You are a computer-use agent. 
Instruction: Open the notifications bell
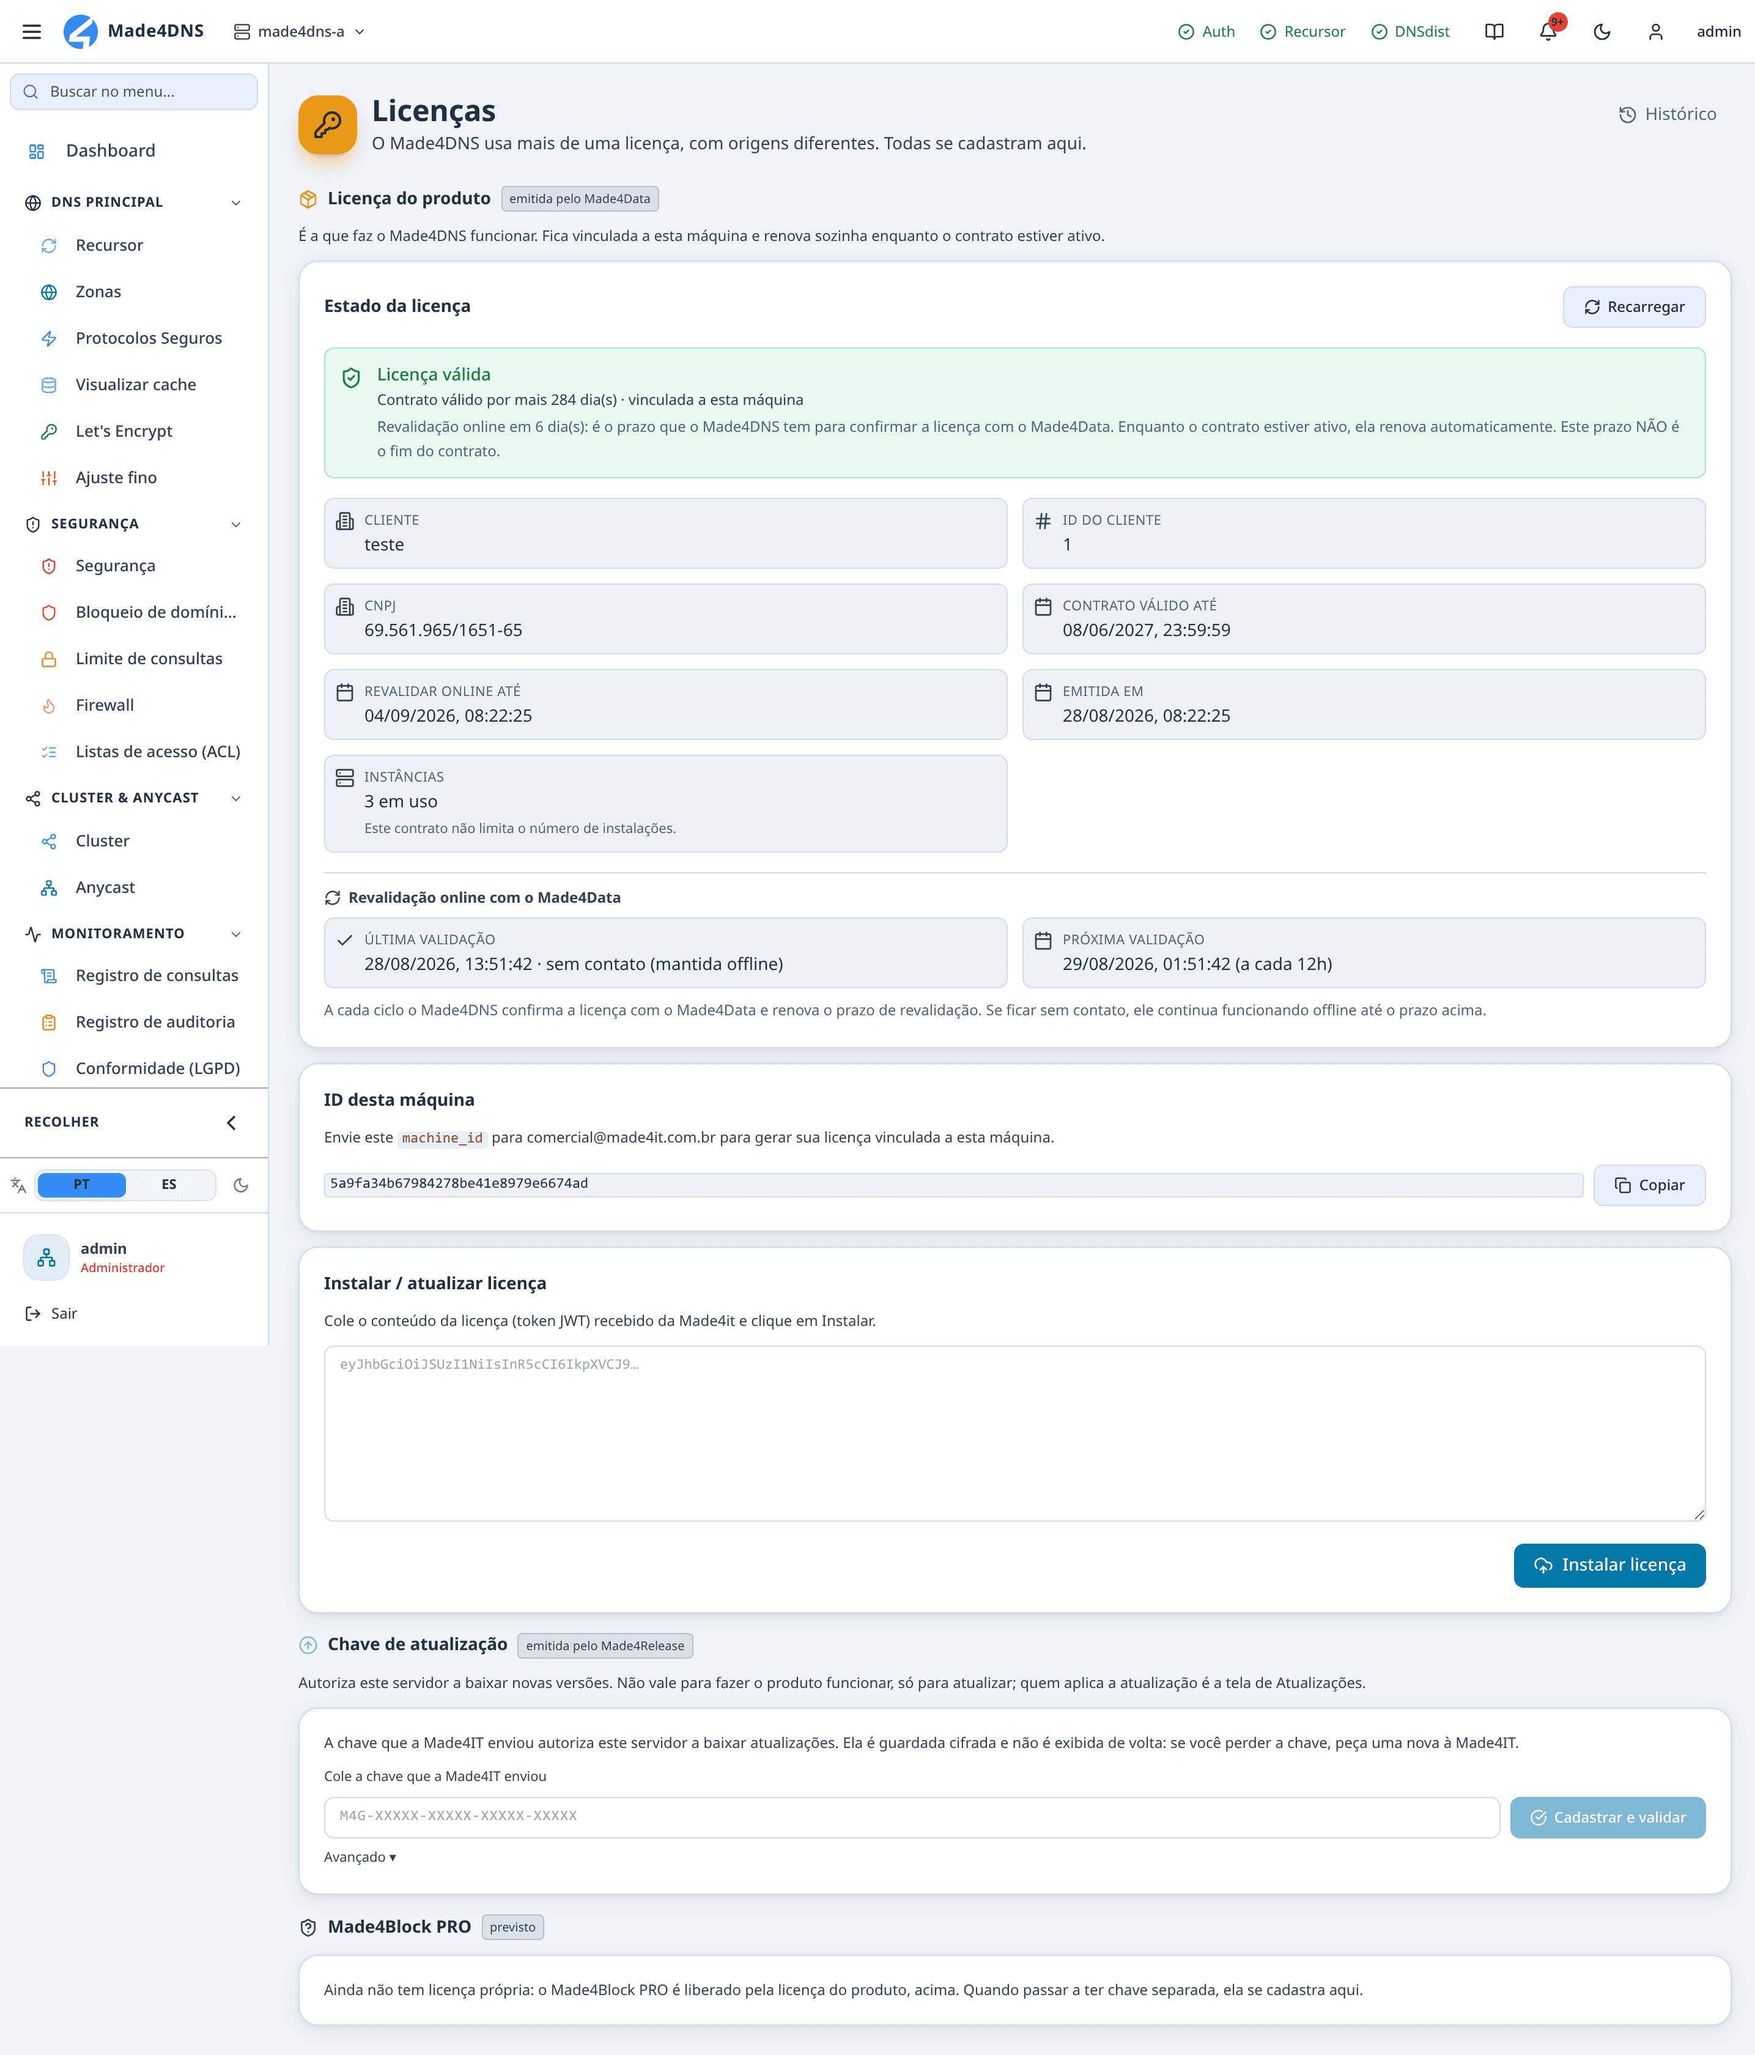(x=1548, y=32)
